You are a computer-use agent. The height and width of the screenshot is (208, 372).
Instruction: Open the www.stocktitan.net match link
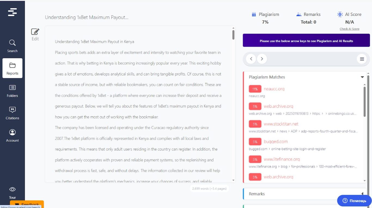click(x=281, y=124)
